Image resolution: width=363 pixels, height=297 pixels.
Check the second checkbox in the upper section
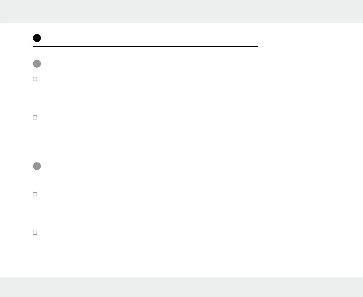tap(34, 118)
